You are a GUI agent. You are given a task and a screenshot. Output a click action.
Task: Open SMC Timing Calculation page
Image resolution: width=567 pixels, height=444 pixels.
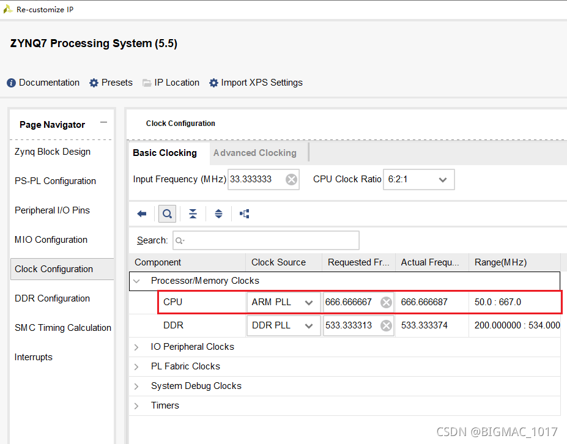pos(63,328)
